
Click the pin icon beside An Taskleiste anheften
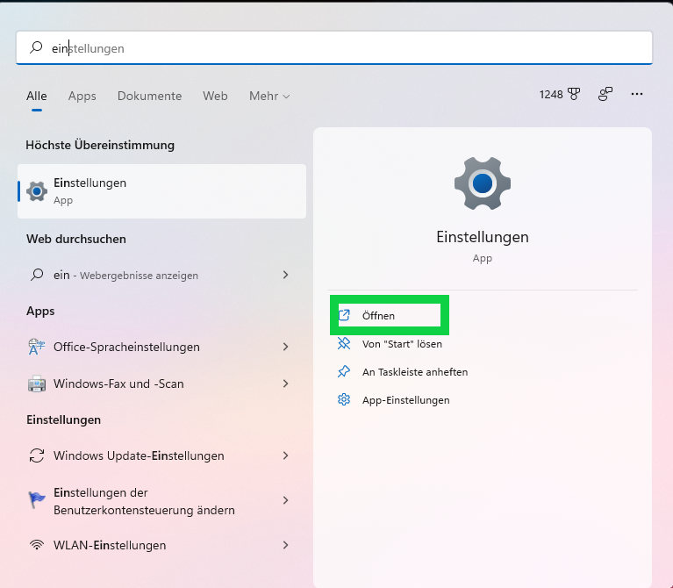(x=344, y=372)
